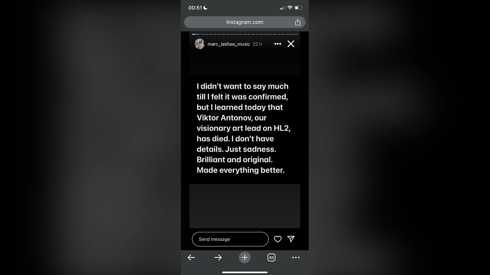Focus the Send message field
Image resolution: width=490 pixels, height=275 pixels.
[230, 239]
